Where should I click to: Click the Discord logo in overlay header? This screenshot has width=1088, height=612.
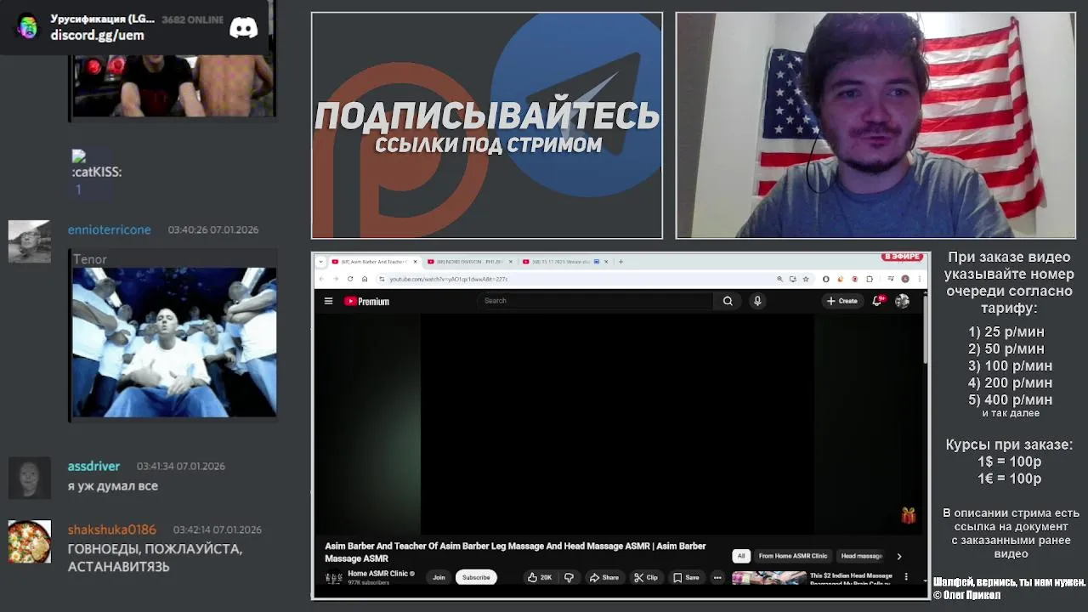[243, 28]
